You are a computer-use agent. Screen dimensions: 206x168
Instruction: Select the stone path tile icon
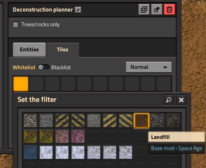[30, 121]
